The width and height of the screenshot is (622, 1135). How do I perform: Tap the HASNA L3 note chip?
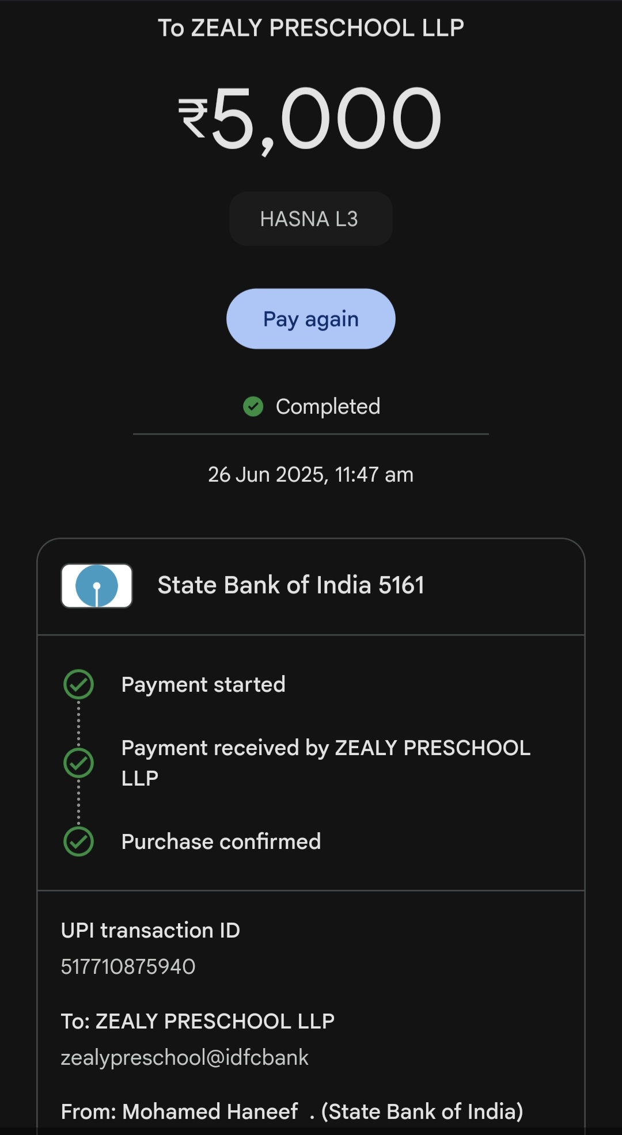[310, 219]
